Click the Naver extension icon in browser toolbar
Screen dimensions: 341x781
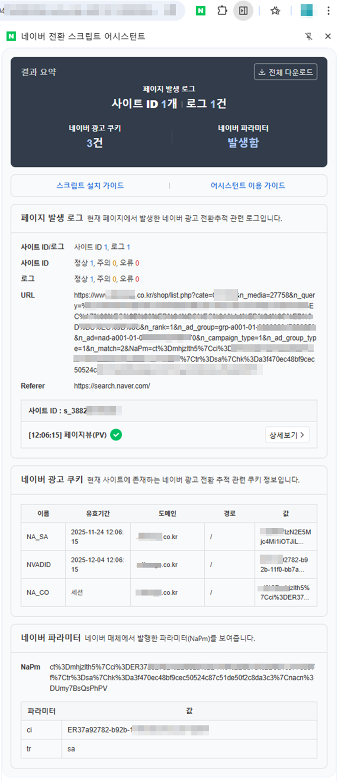pyautogui.click(x=200, y=11)
